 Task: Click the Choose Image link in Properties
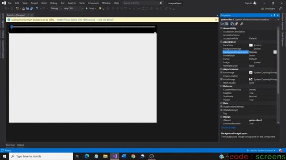coord(229,128)
